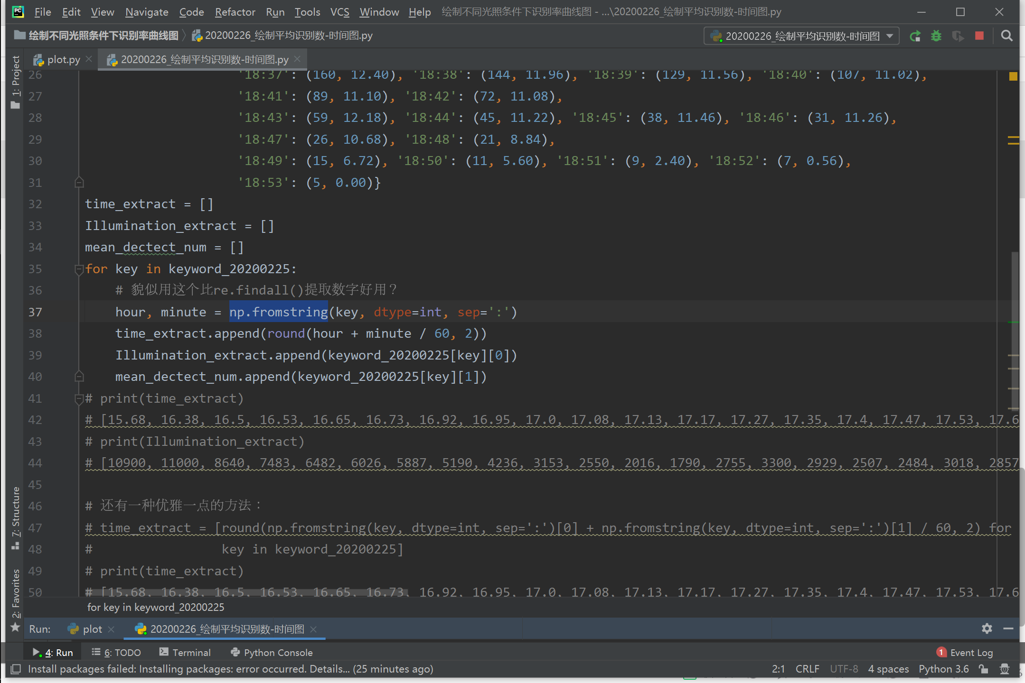Open the Refactor menu
Viewport: 1025px width, 683px height.
[235, 12]
